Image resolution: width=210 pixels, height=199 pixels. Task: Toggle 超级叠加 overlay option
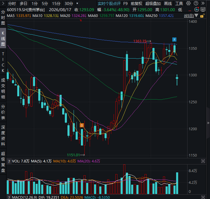[x=153, y=4]
